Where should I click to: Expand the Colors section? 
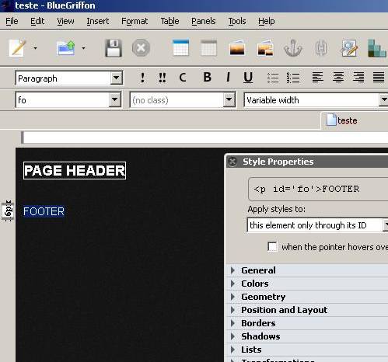point(255,284)
